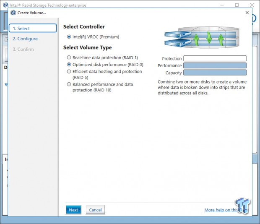Click the Next button
The height and width of the screenshot is (224, 260).
tap(73, 210)
